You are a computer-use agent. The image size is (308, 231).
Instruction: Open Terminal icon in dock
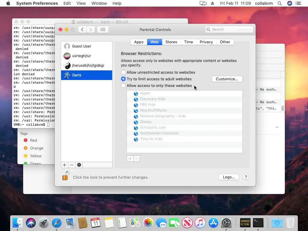click(258, 223)
